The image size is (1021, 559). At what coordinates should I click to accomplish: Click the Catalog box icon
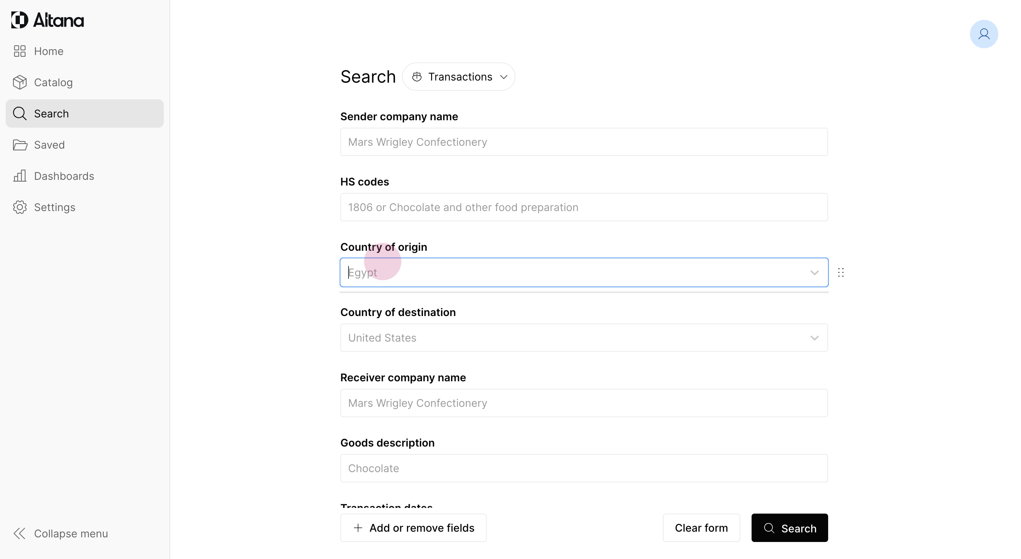pos(19,82)
